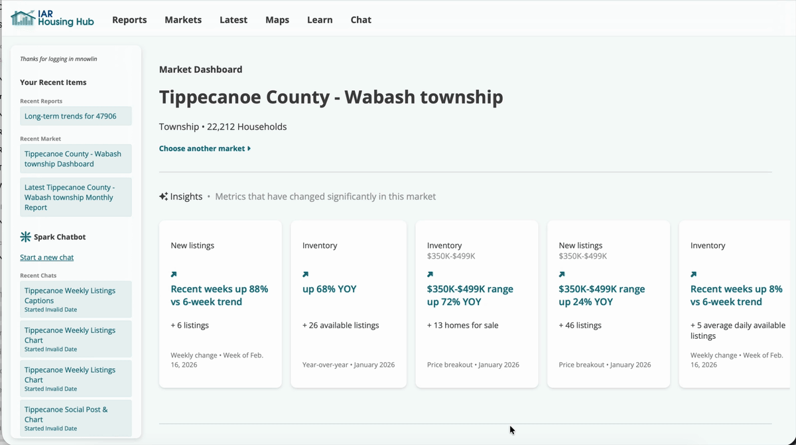Click trend arrow on Inventory $350K-$499K card
This screenshot has width=796, height=445.
(x=430, y=274)
